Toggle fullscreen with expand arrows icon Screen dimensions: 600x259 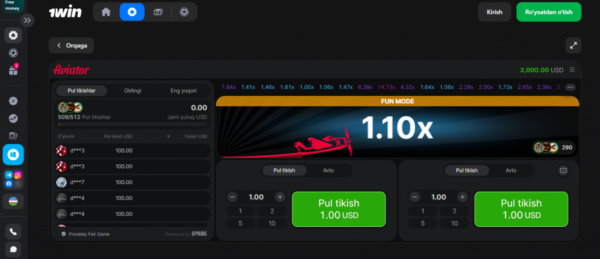(x=573, y=46)
